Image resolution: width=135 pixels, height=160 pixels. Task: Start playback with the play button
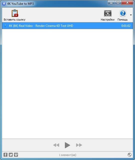67,145
